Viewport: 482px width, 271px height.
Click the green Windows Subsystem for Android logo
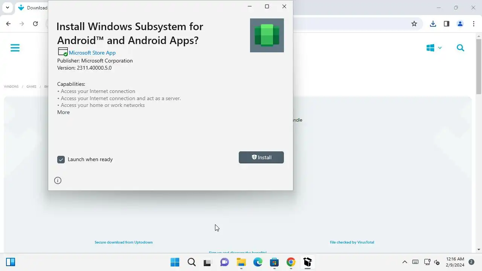click(x=267, y=35)
